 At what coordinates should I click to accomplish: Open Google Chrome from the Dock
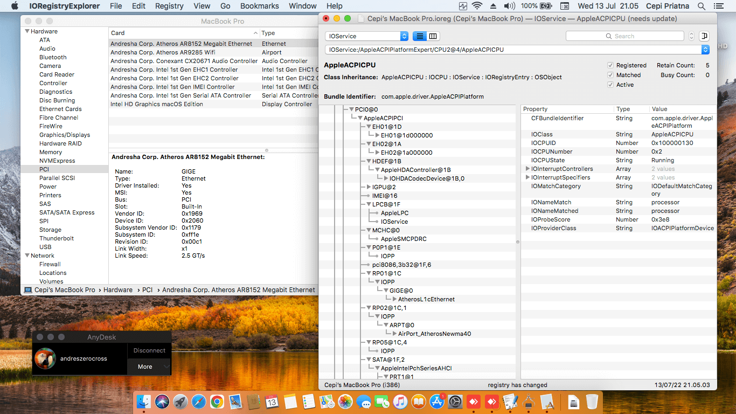[x=217, y=402]
